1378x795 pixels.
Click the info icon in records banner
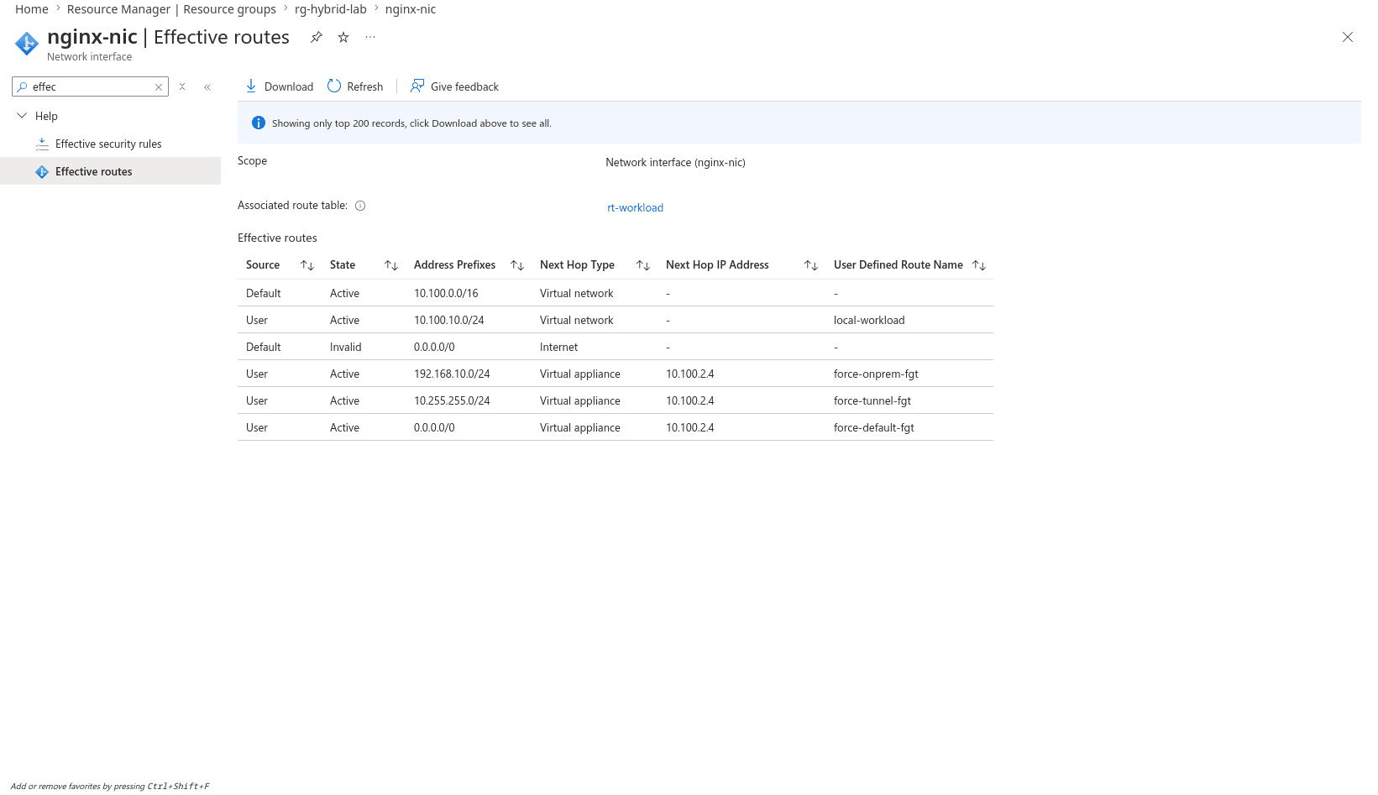[259, 123]
